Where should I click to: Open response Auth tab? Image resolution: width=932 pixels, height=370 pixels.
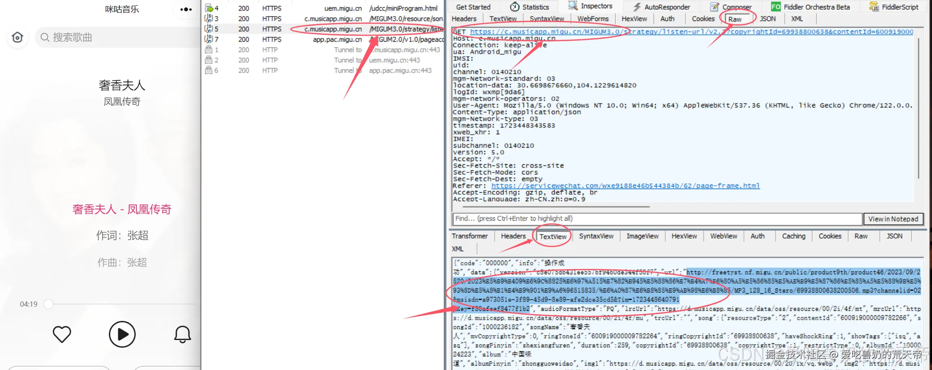coord(757,236)
